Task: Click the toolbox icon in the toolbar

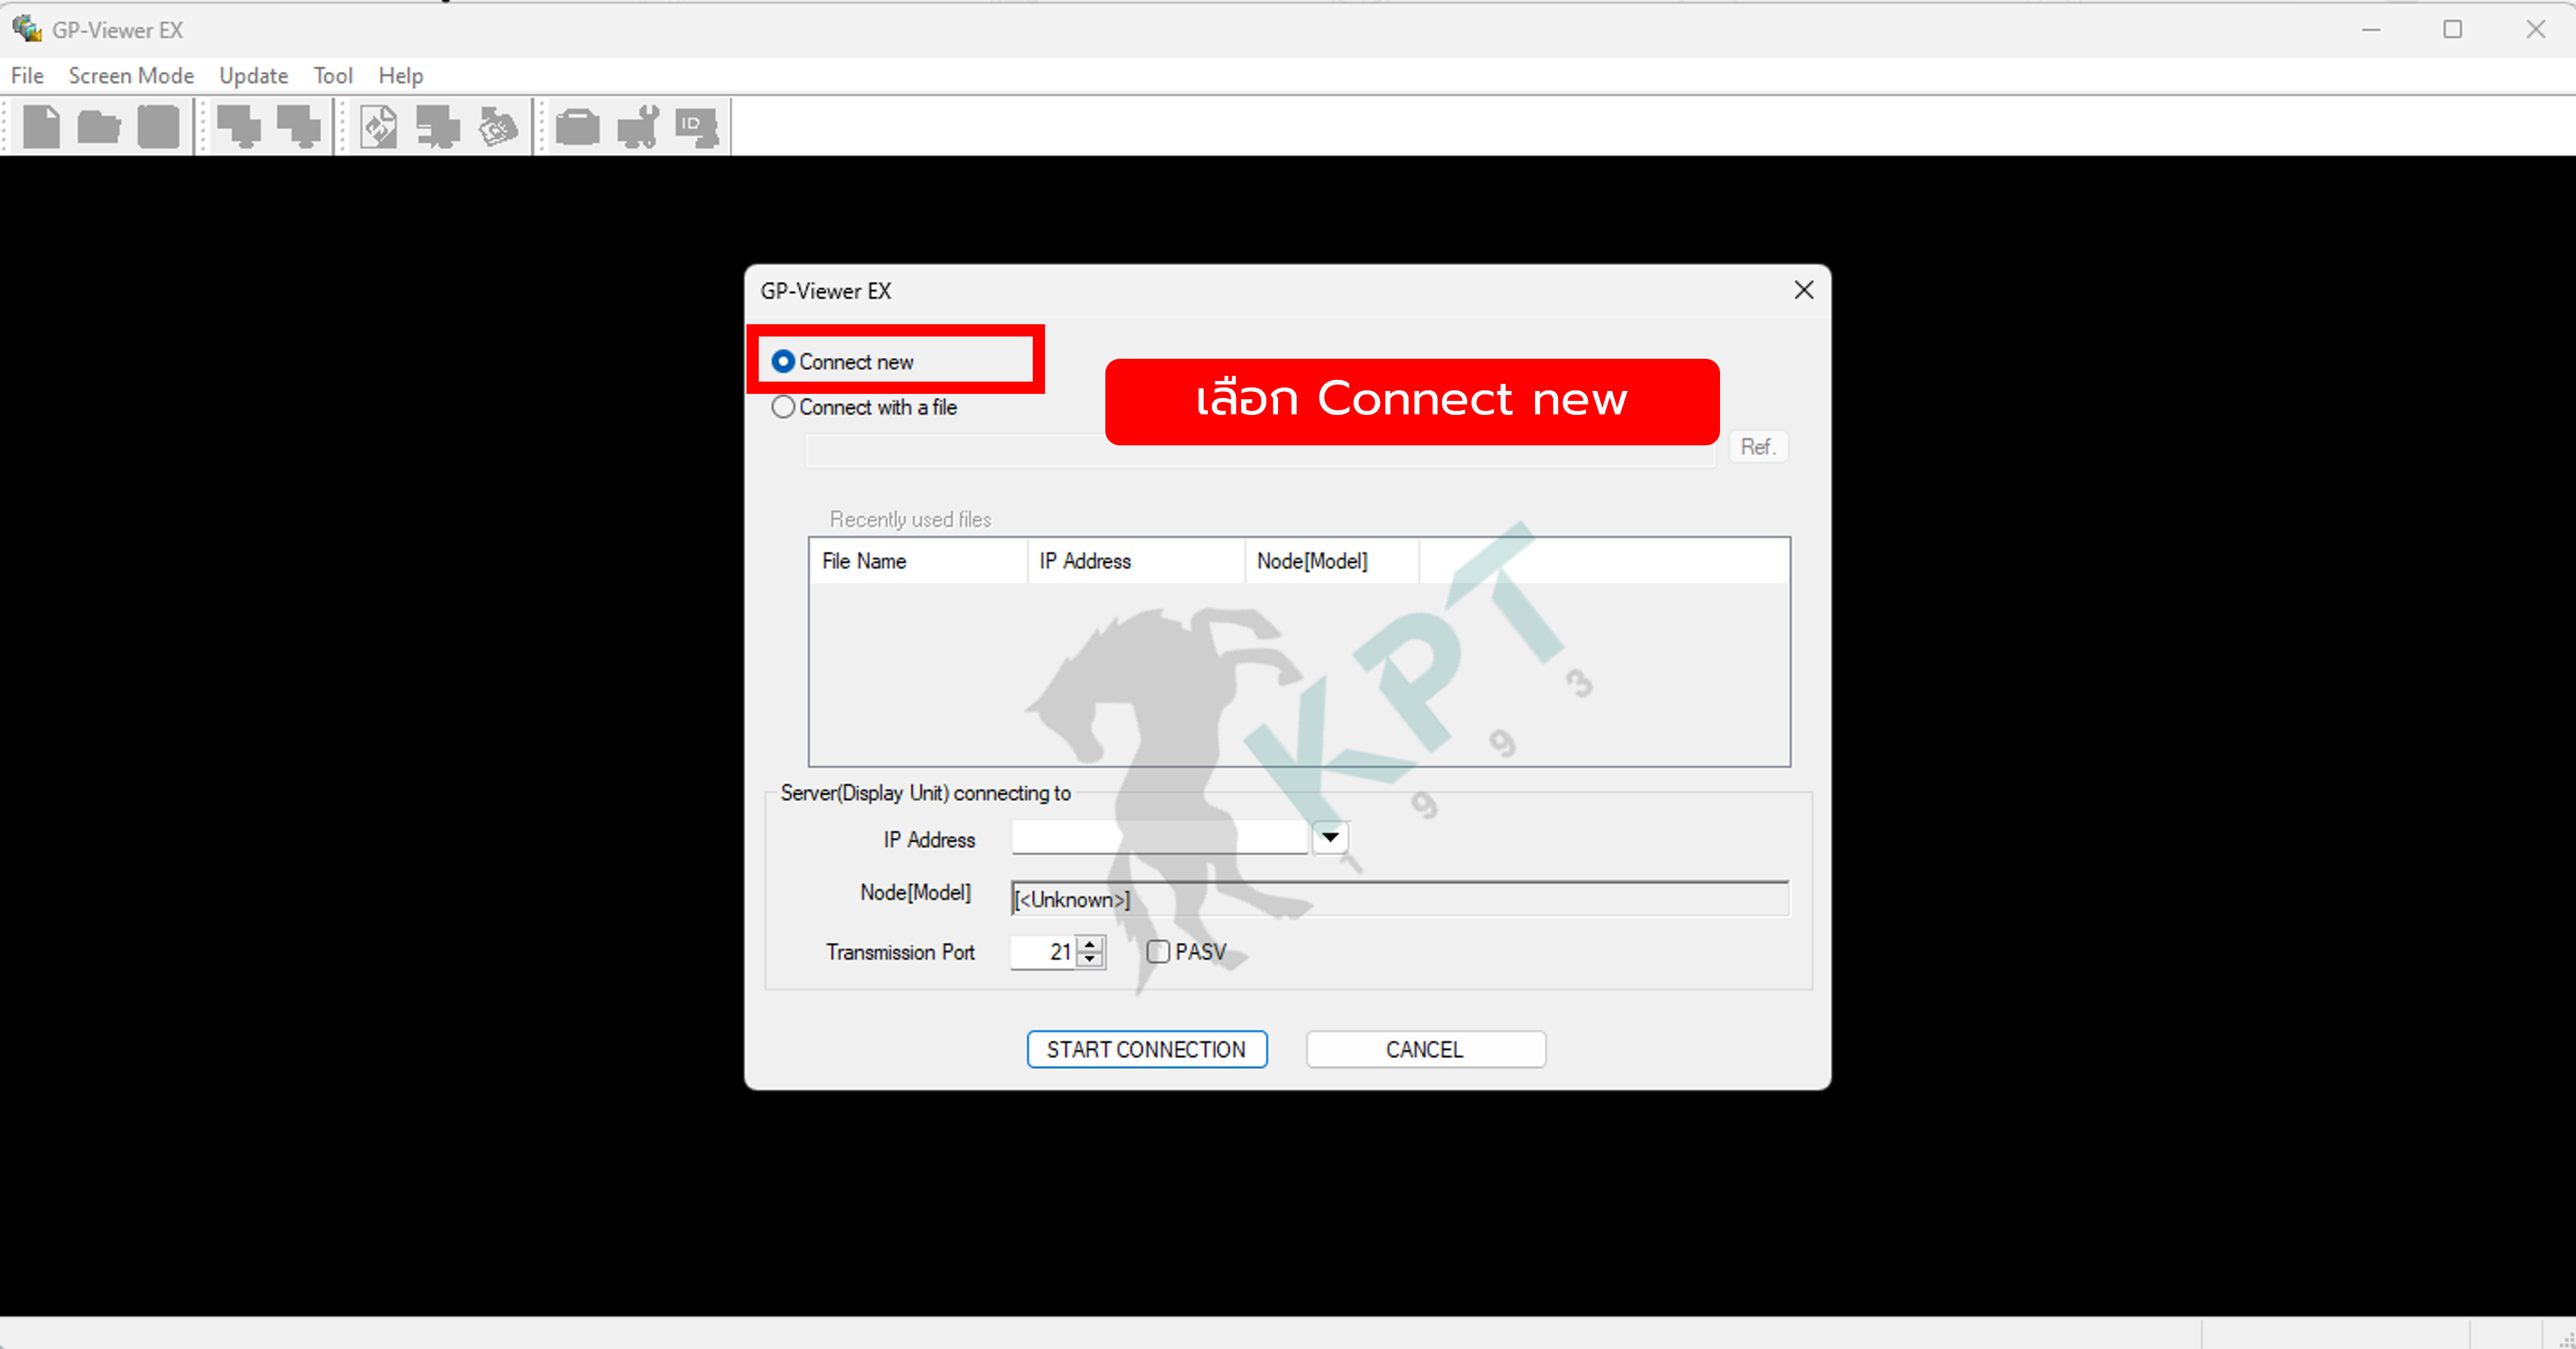Action: 577,127
